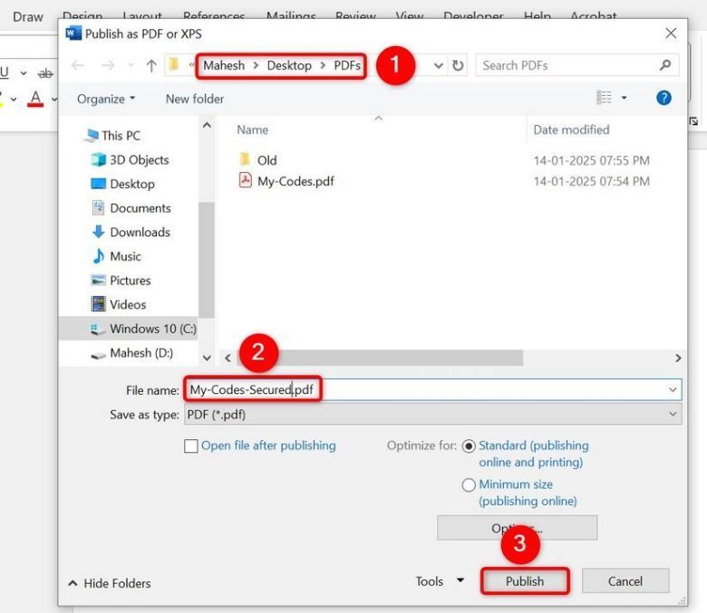Open the Draw ribbon tab

(28, 16)
